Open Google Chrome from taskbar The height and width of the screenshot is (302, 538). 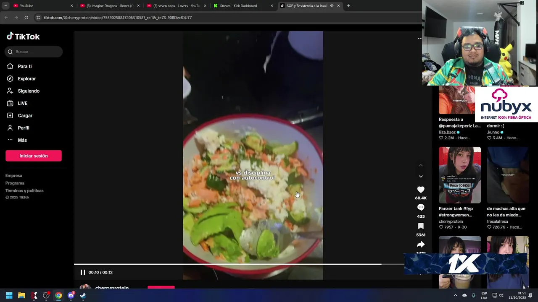click(x=58, y=295)
